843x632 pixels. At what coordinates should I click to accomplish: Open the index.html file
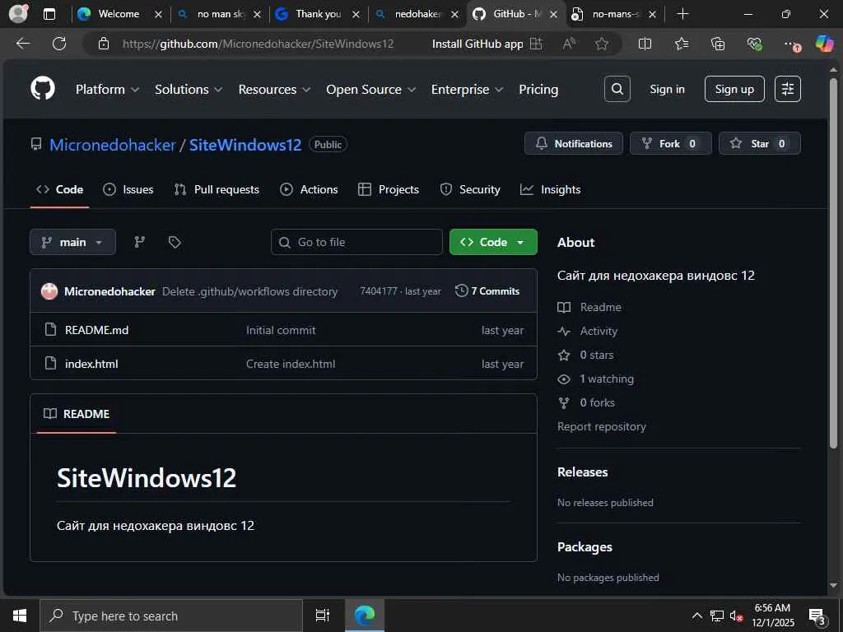point(91,364)
